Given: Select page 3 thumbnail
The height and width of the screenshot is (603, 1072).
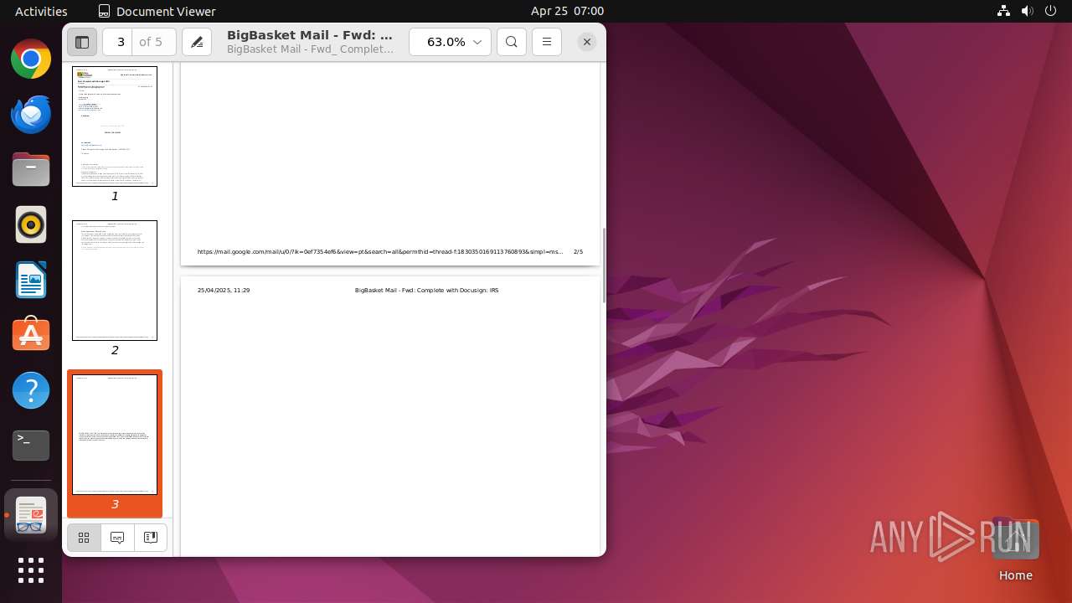Looking at the screenshot, I should (115, 435).
